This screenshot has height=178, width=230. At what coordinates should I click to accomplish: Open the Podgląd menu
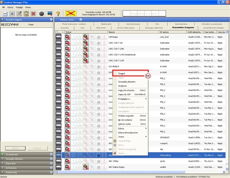[19, 7]
